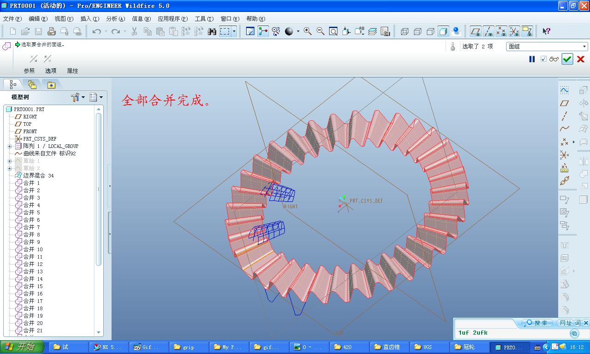Screen dimensions: 590x354
Task: Open the 编辑(E) menu
Action: (38, 19)
